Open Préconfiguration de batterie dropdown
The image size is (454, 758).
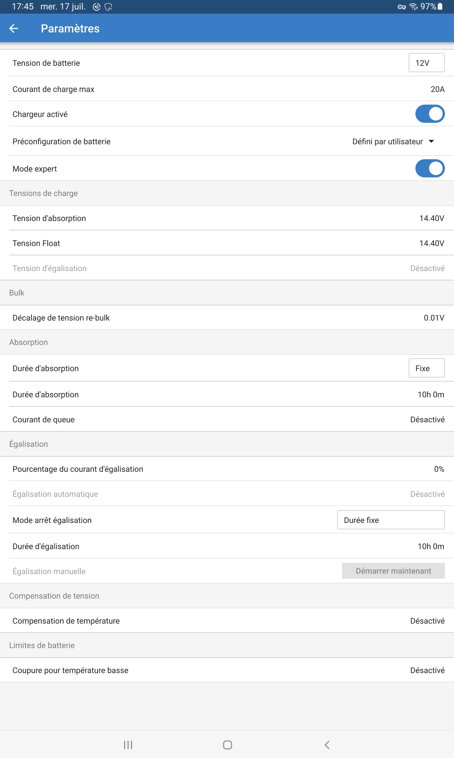393,142
